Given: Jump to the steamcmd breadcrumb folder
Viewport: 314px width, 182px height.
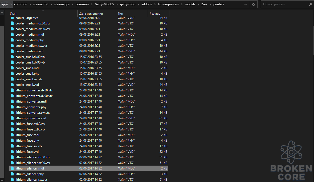Looking at the screenshot, I should pos(41,4).
